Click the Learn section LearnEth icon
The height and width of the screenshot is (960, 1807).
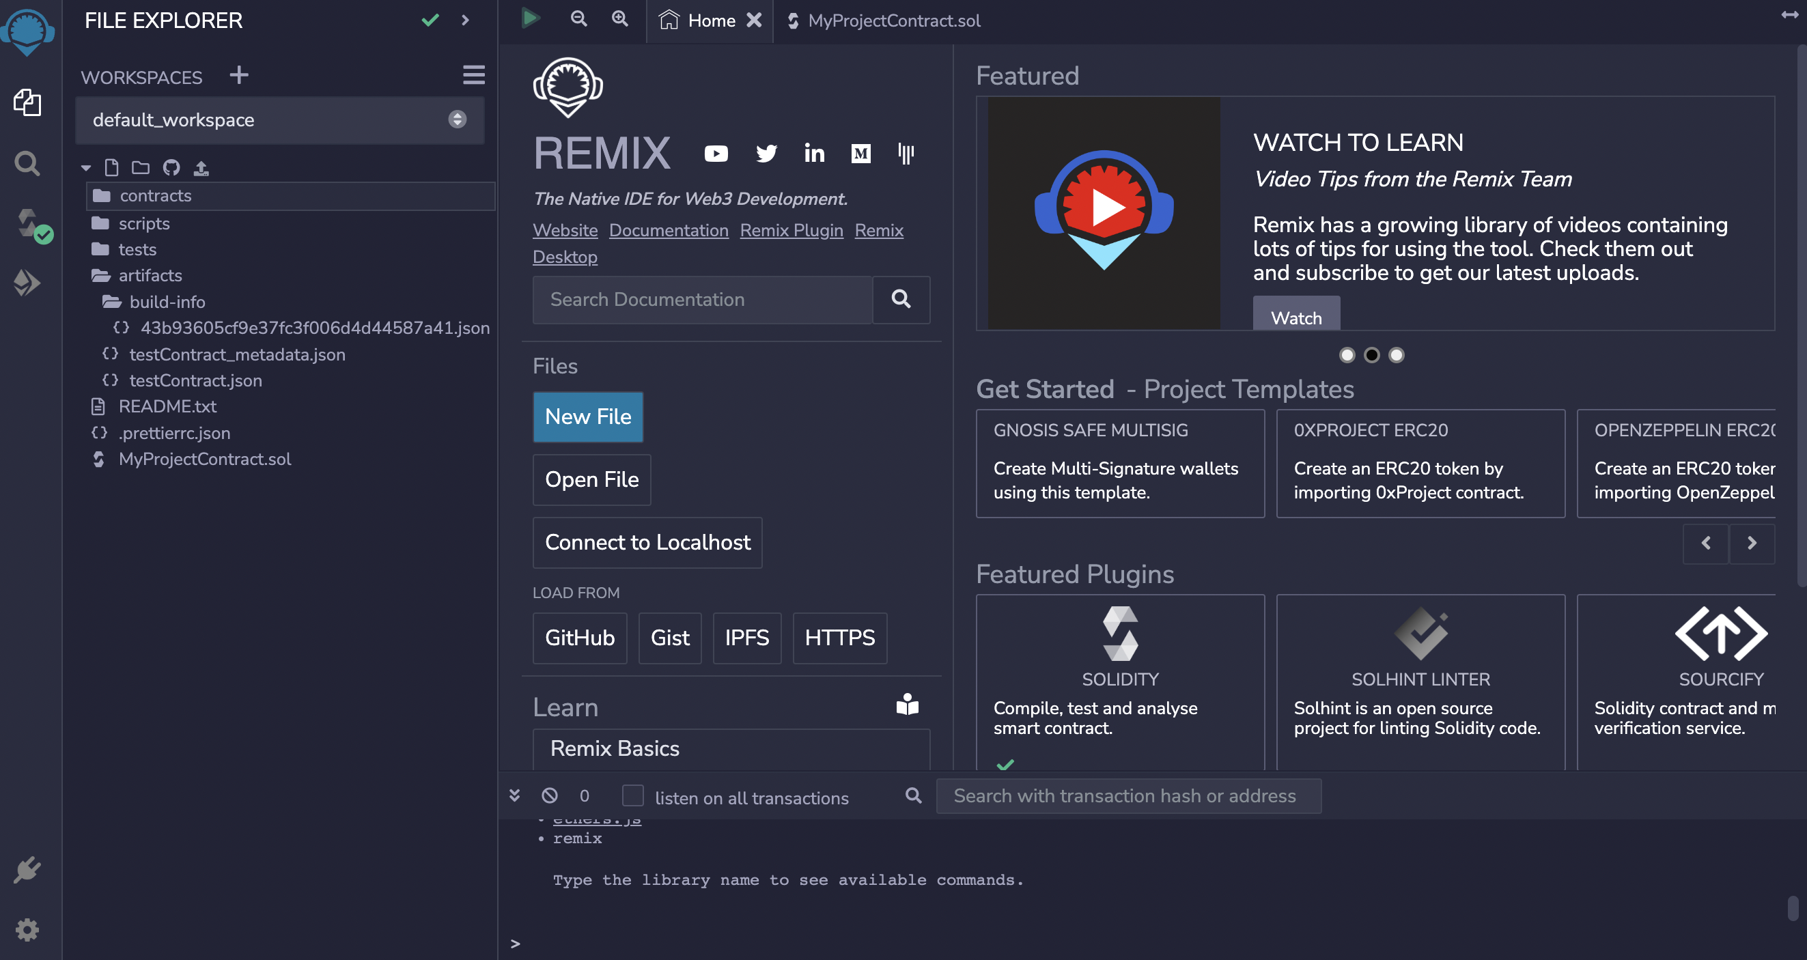pyautogui.click(x=907, y=705)
